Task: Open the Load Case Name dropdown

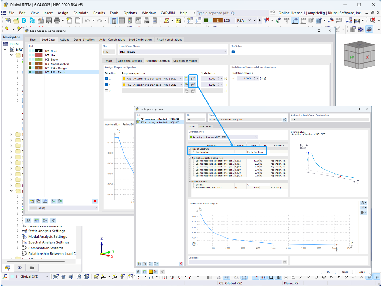Action: (x=225, y=51)
